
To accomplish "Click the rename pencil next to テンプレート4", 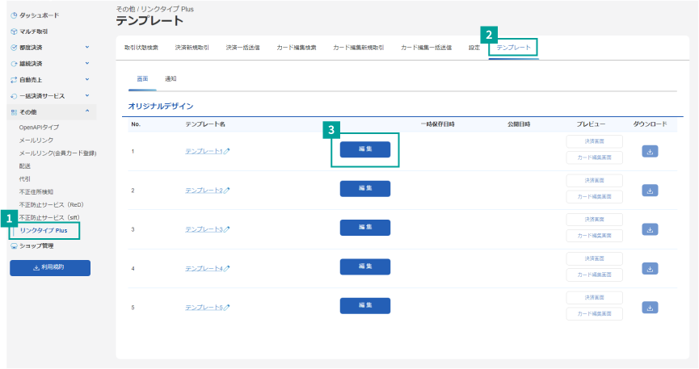I will [227, 268].
